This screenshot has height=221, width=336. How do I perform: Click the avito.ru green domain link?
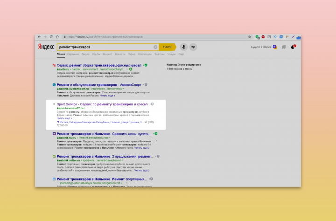[64, 69]
